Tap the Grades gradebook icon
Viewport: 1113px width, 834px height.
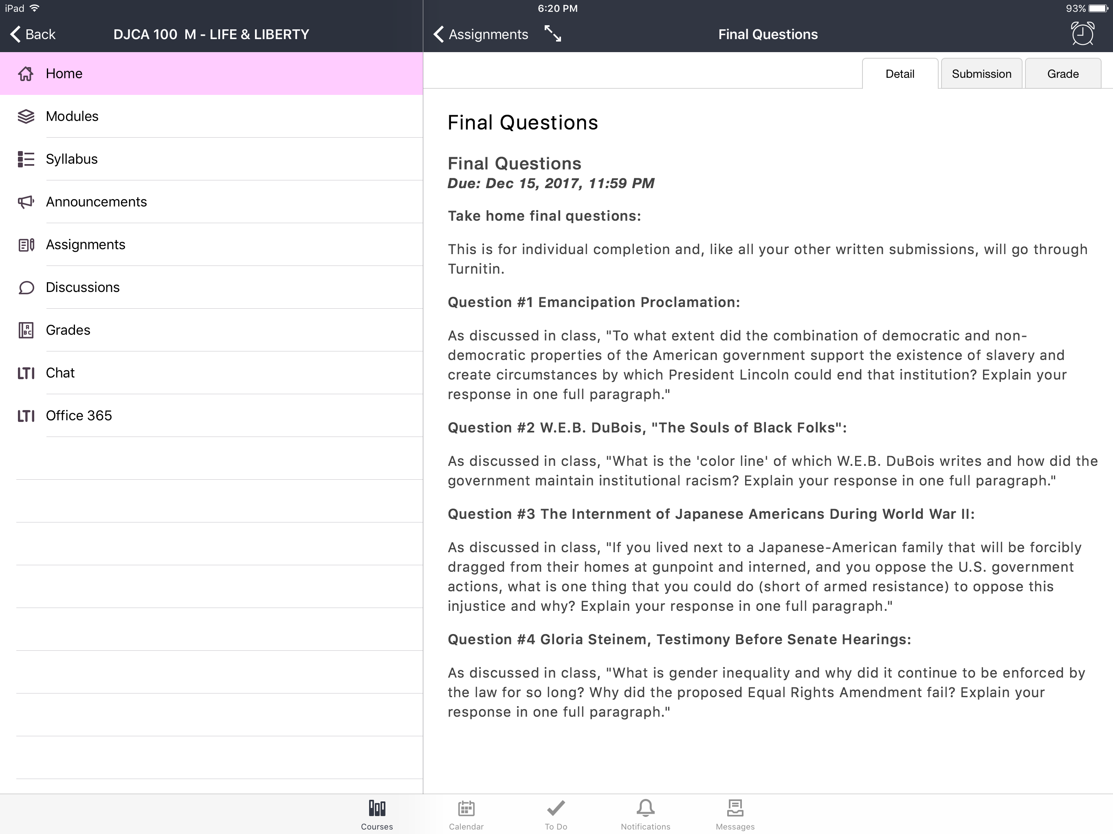click(x=26, y=330)
